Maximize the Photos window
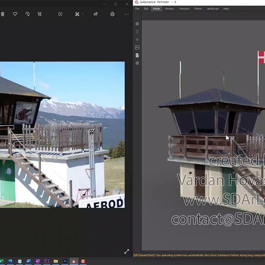Image resolution: width=265 pixels, height=265 pixels. click(x=115, y=4)
